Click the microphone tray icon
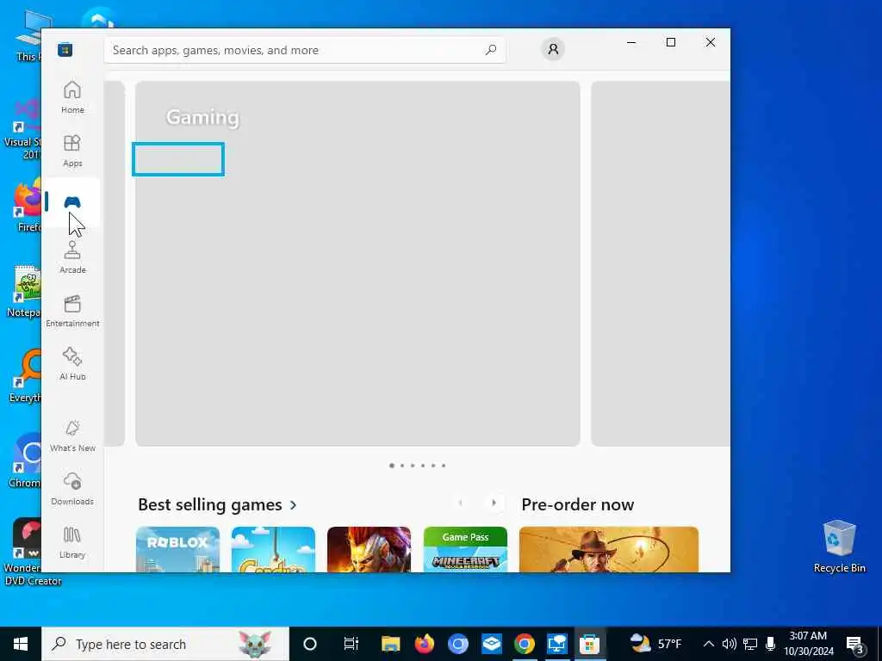Screen dimensions: 882x661 click(771, 644)
